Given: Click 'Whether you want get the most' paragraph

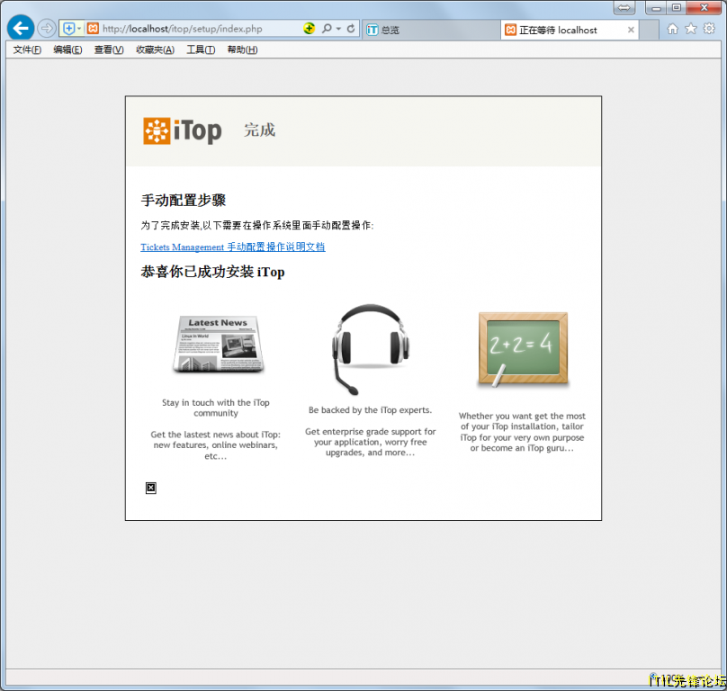Looking at the screenshot, I should [522, 432].
